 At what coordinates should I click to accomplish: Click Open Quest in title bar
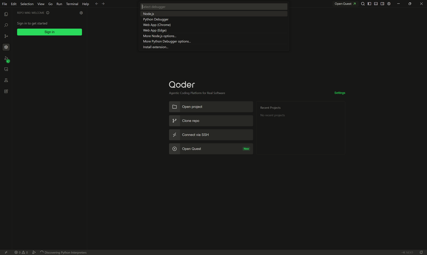point(345,4)
